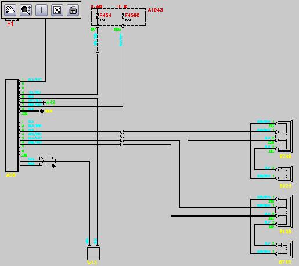
Task: Click the dashed shielded cable symbol
Action: 47,161
